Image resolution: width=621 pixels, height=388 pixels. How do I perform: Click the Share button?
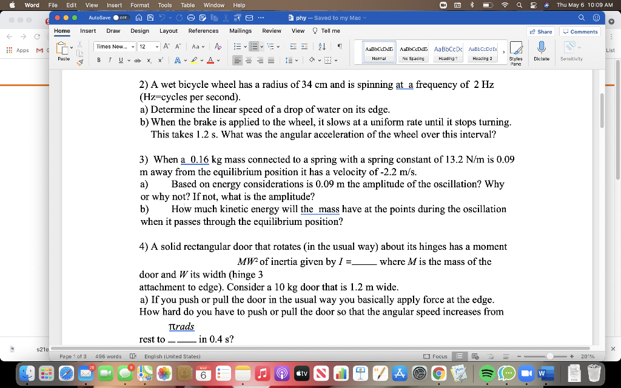point(539,31)
